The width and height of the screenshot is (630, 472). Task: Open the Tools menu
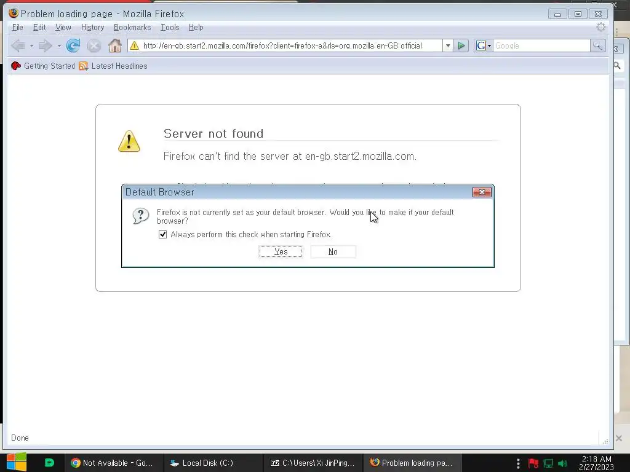point(170,27)
